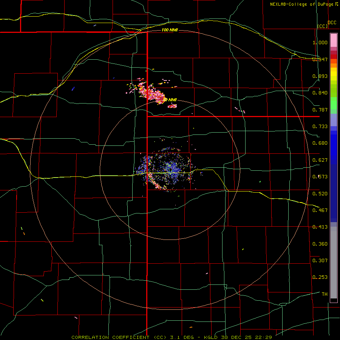Select the 0.733 legend value
Image resolution: width=340 pixels, height=340 pixels.
320,127
